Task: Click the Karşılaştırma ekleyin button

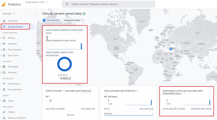Action: [x=73, y=20]
